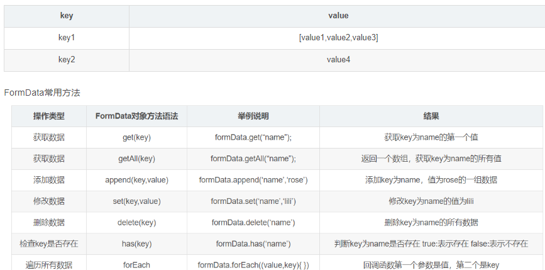Select the delete(key) cell
Viewport: 545px width, 270px height.
[136, 223]
